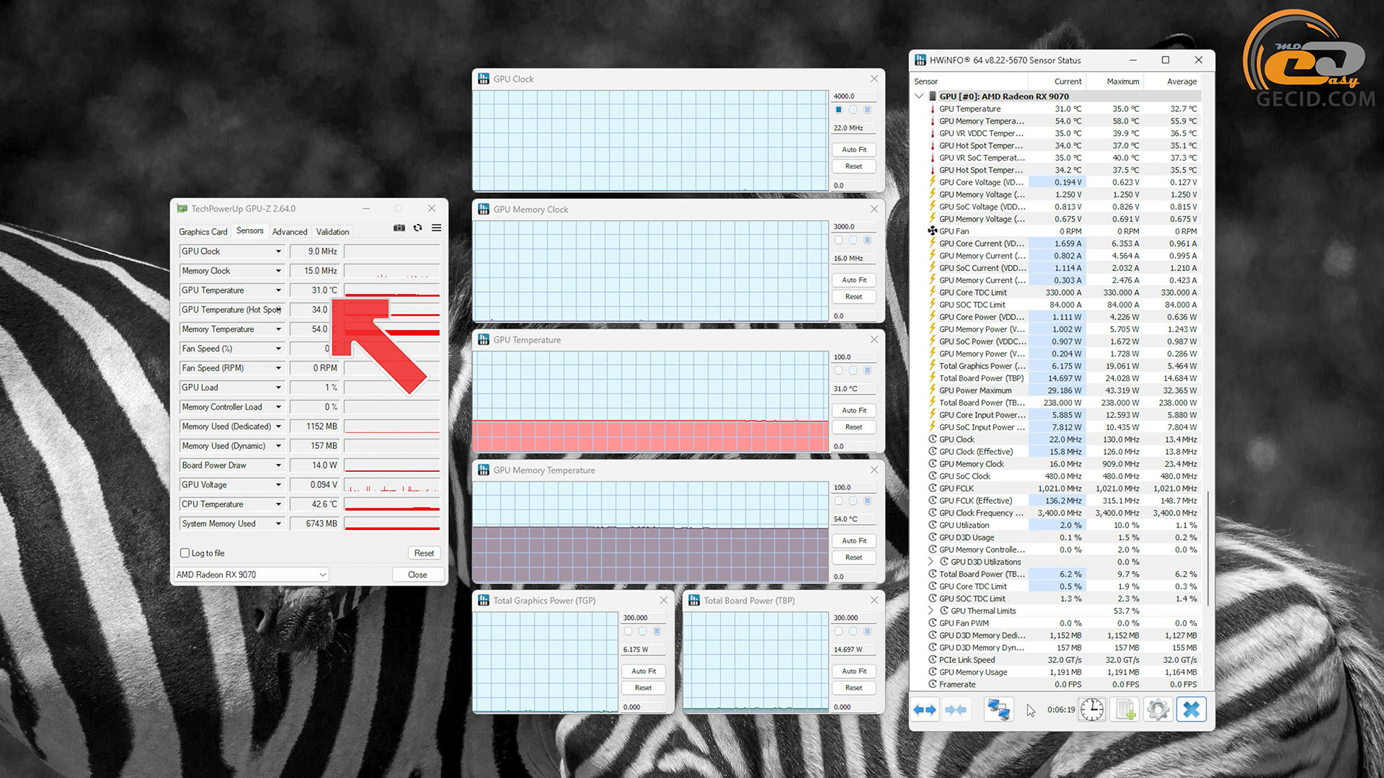Screen dimensions: 1384x778
Task: Click the GPU chip icon beside GPU [#0] header
Action: pos(932,97)
